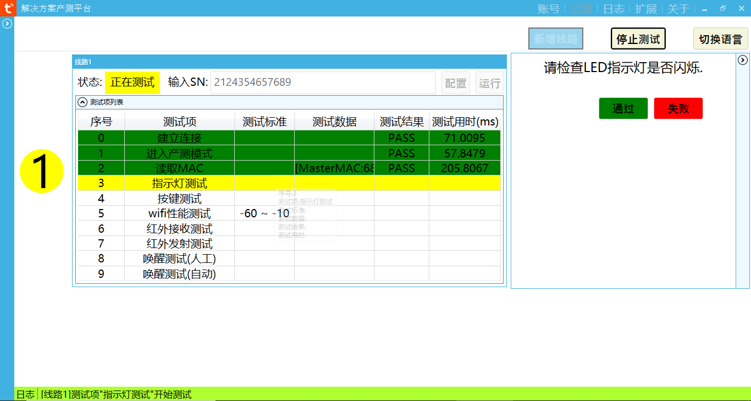The image size is (751, 401).
Task: Open the 关于 menu
Action: click(x=678, y=9)
